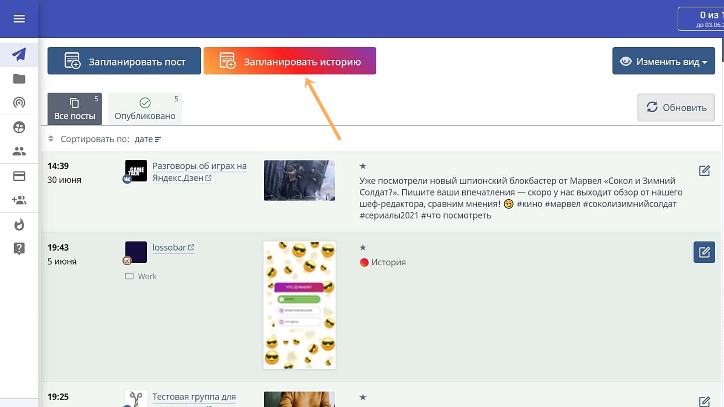This screenshot has height=407, width=724.
Task: Switch to the Опубликовано tab
Action: (145, 109)
